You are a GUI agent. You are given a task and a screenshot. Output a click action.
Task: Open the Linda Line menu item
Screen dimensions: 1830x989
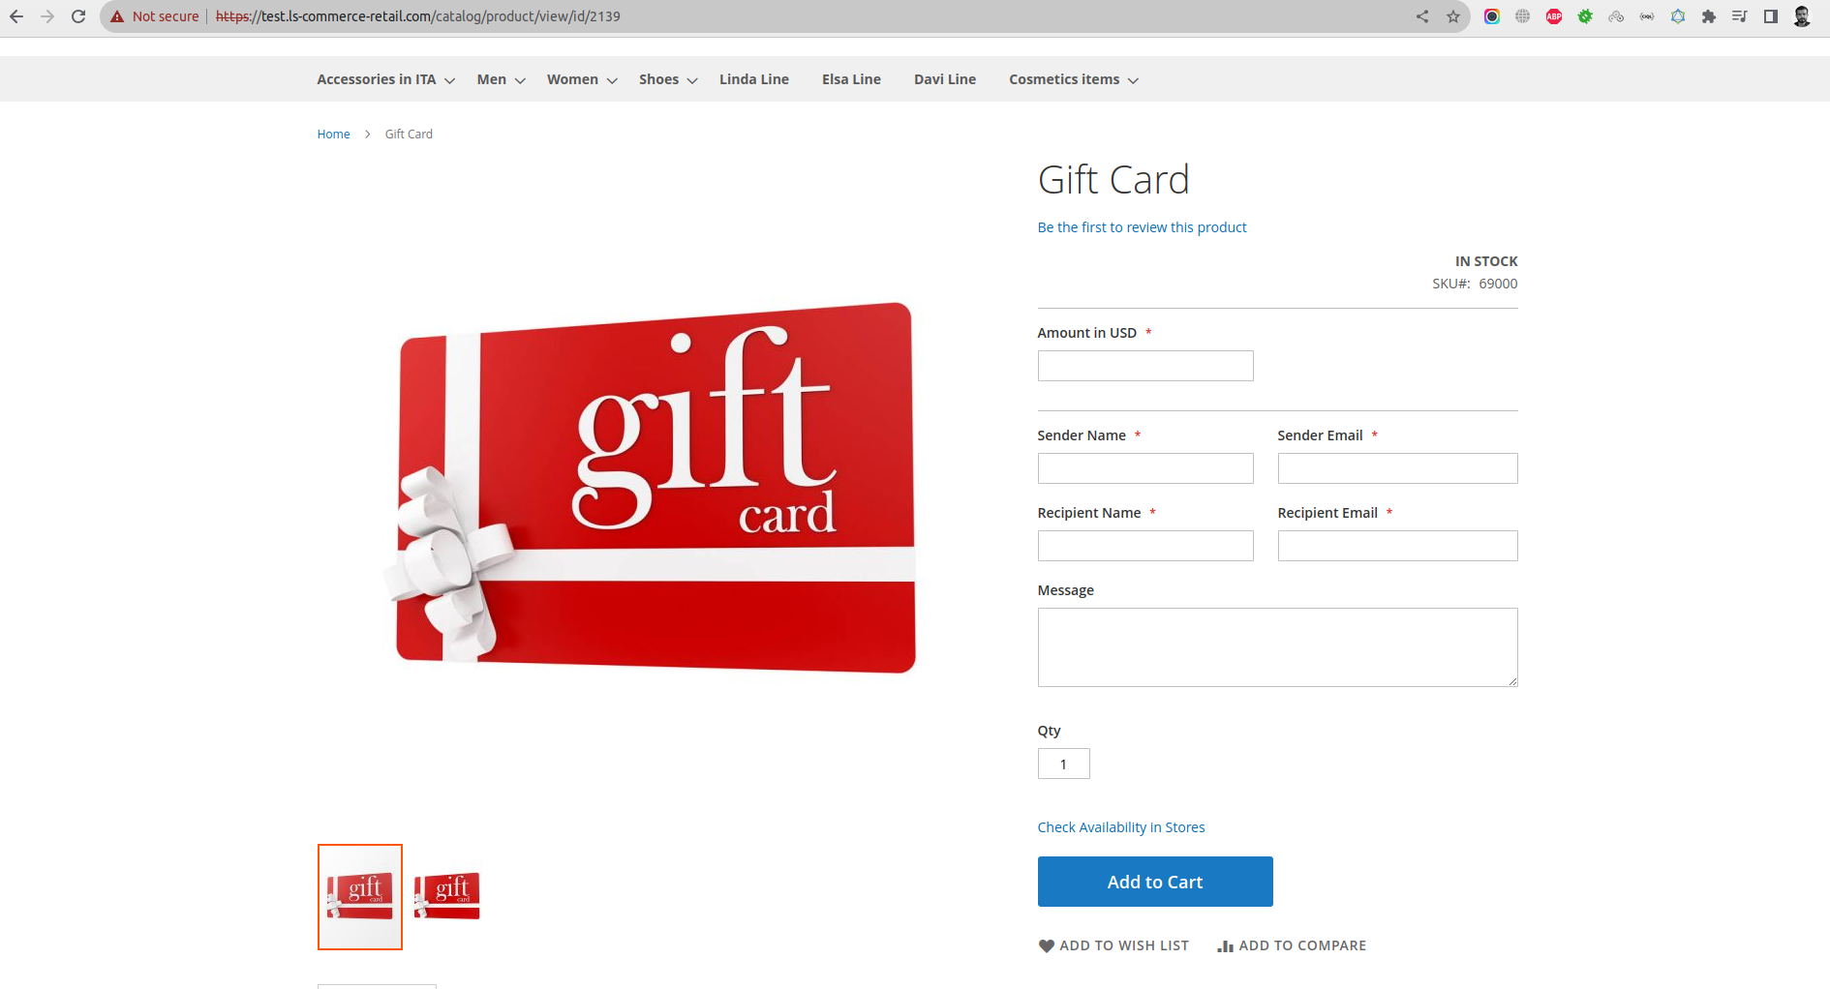point(754,79)
